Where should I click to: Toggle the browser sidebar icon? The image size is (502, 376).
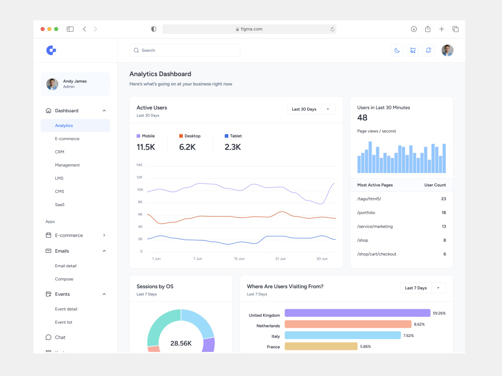(x=70, y=29)
